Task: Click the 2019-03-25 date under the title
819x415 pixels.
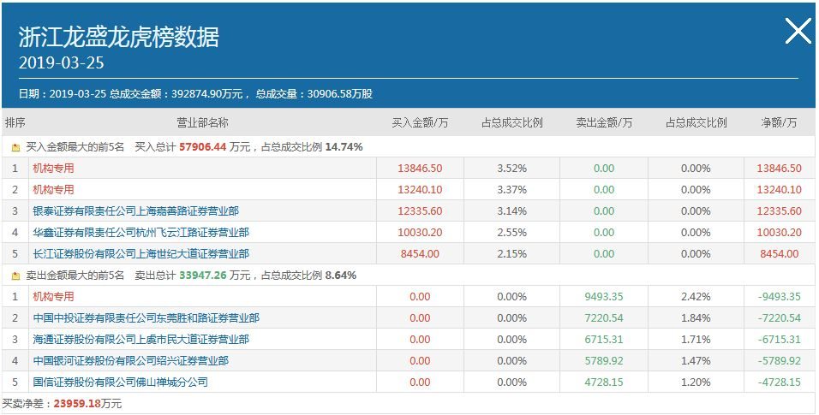Action: click(x=61, y=63)
